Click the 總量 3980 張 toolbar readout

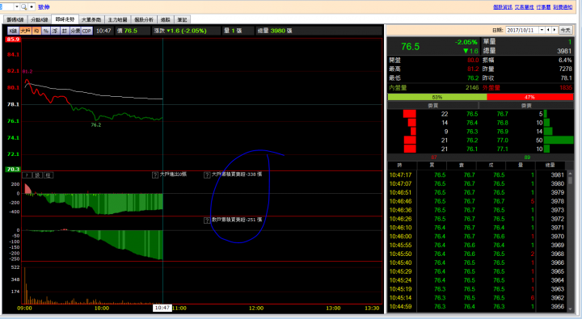coord(275,31)
